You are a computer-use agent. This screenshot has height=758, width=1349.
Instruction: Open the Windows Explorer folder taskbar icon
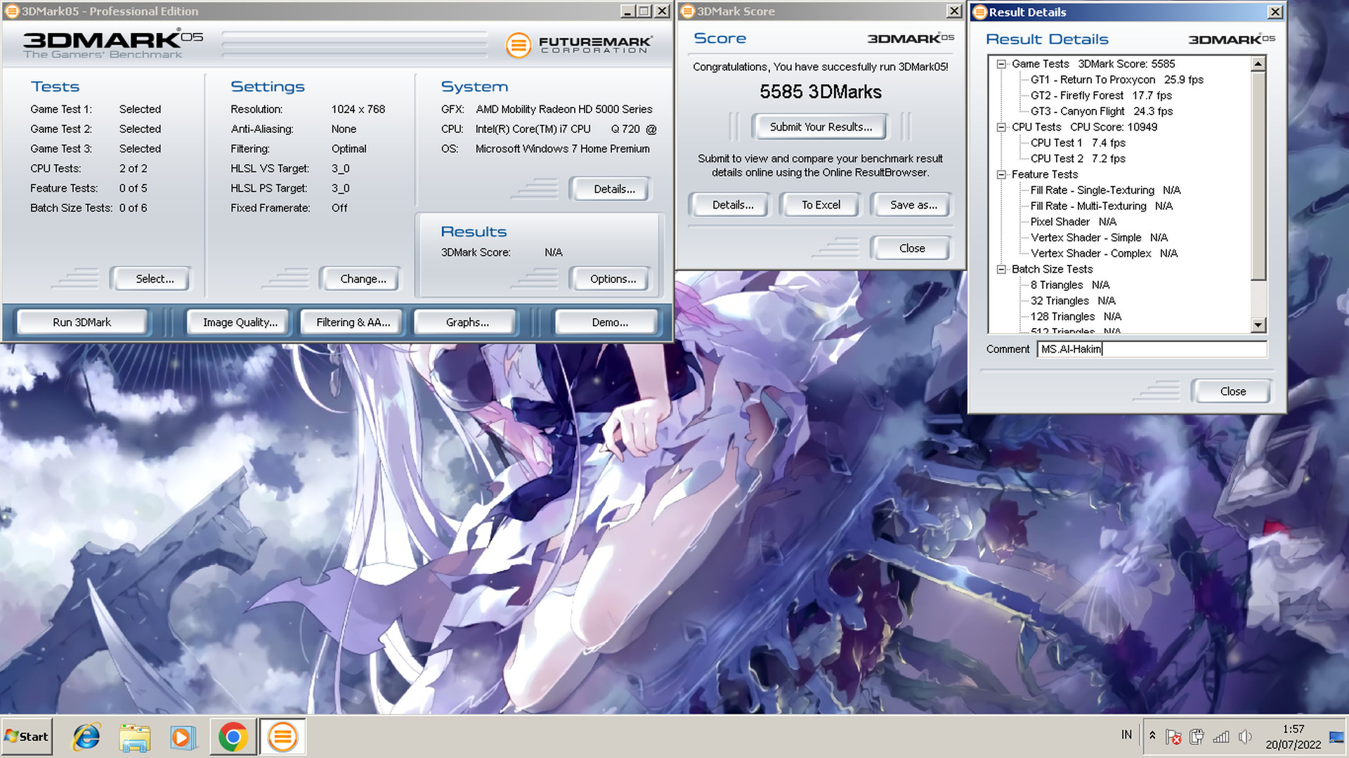pos(135,737)
